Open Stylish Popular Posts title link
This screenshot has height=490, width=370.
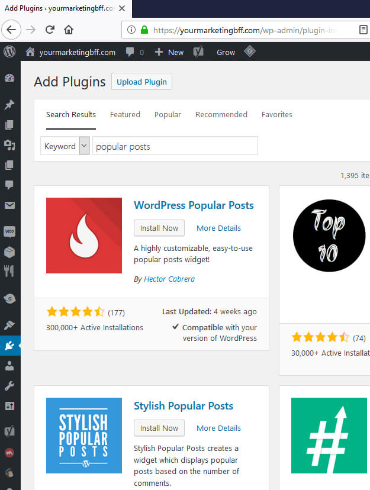pyautogui.click(x=184, y=405)
